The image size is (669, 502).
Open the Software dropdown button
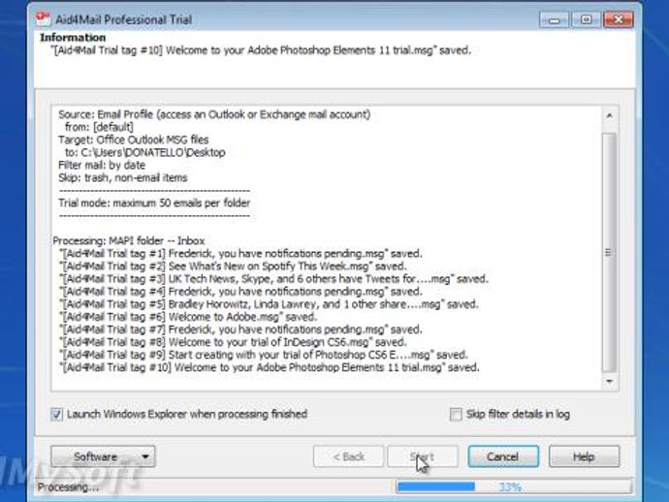point(103,456)
